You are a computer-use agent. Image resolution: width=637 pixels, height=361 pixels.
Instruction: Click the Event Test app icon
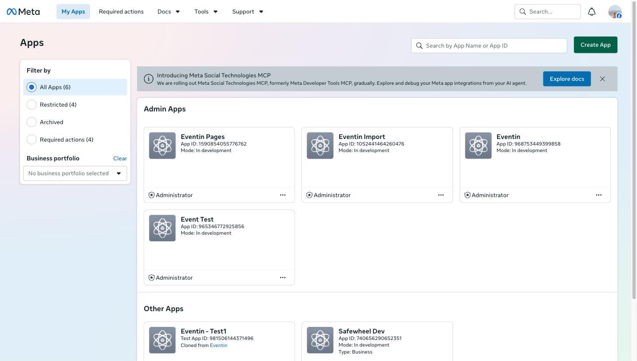click(x=162, y=228)
